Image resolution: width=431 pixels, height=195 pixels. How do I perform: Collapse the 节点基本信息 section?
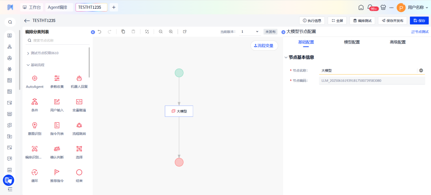286,57
